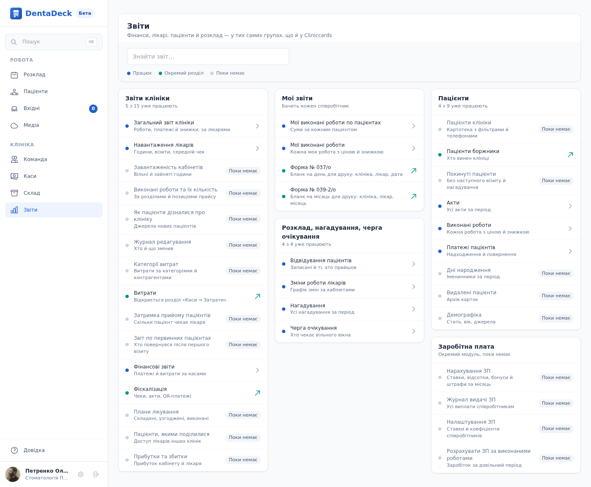Image resolution: width=591 pixels, height=487 pixels.
Task: Click Поки немає badge on Прибутки та збитки
Action: point(243,460)
